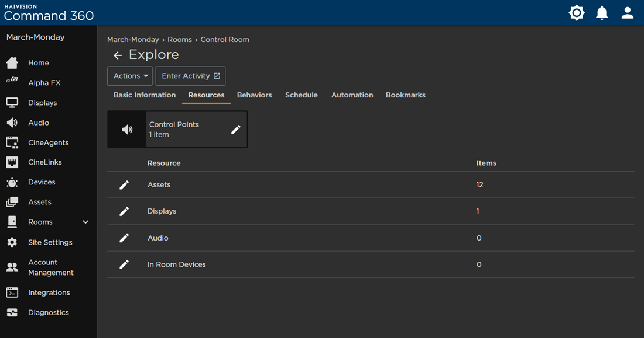
Task: Click the Command 360 logo
Action: (49, 13)
